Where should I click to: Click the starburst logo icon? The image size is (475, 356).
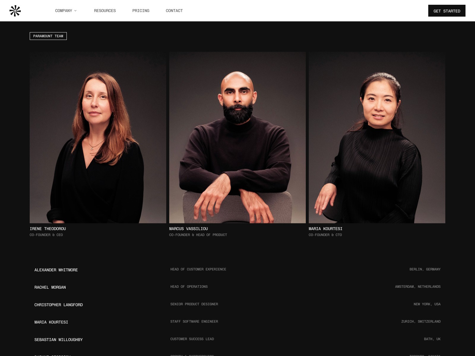pyautogui.click(x=15, y=11)
